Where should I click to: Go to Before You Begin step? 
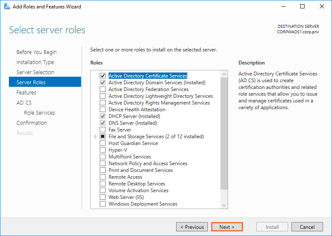coord(36,52)
